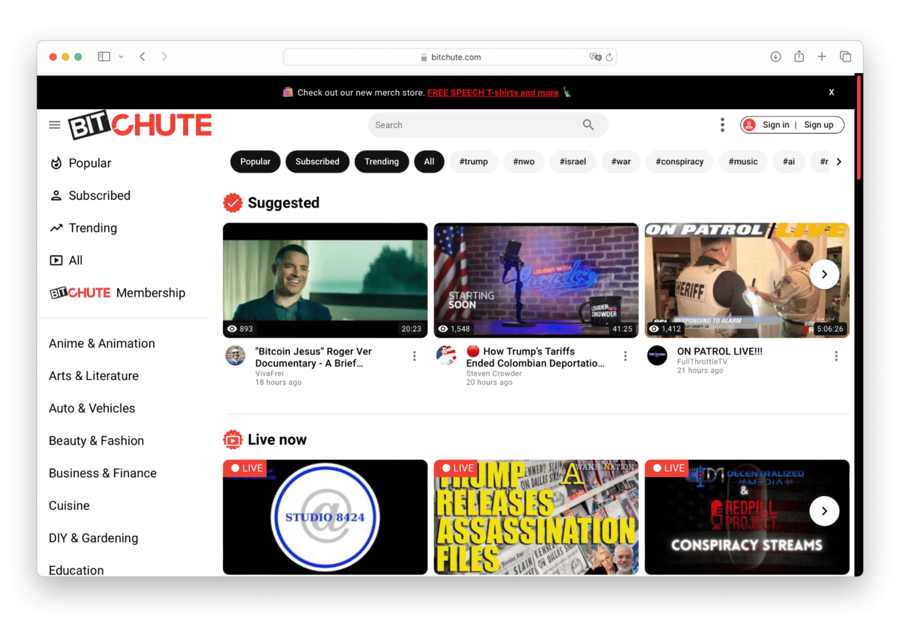
Task: Click the Subscribed person icon in the sidebar
Action: [x=56, y=195]
